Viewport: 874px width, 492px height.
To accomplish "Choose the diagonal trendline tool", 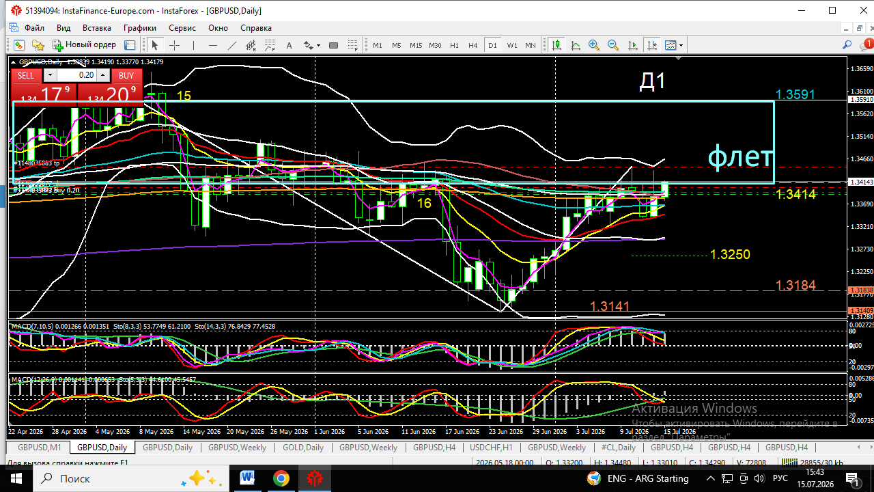I will pos(231,45).
